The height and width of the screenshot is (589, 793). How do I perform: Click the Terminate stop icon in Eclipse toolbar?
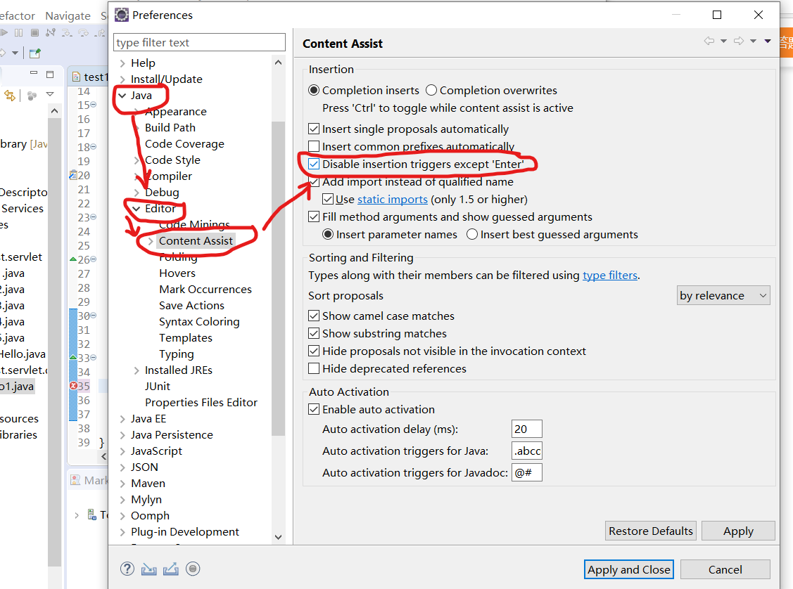coord(35,33)
